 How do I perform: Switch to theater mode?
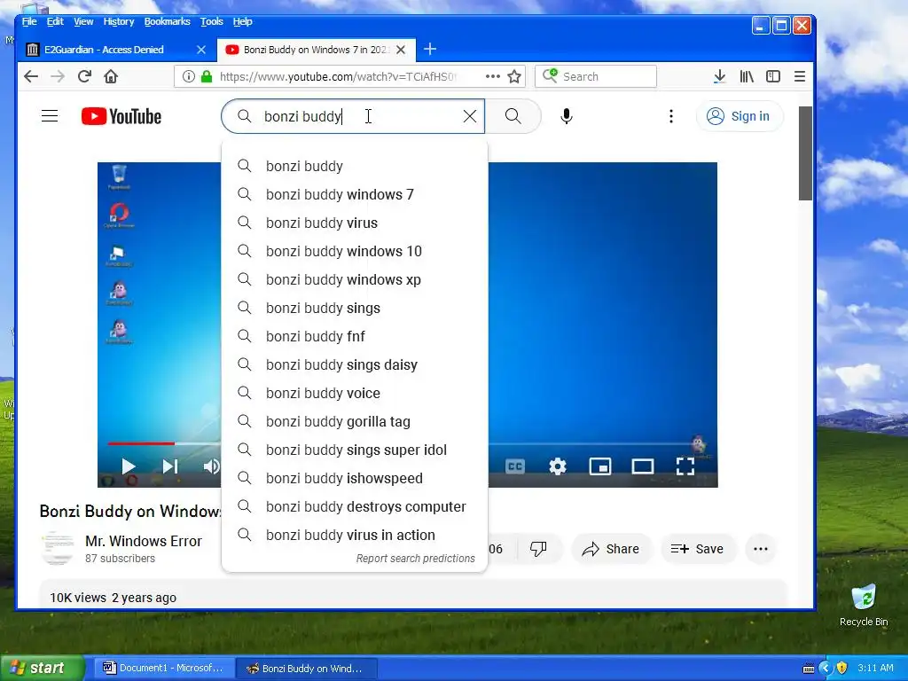[642, 466]
